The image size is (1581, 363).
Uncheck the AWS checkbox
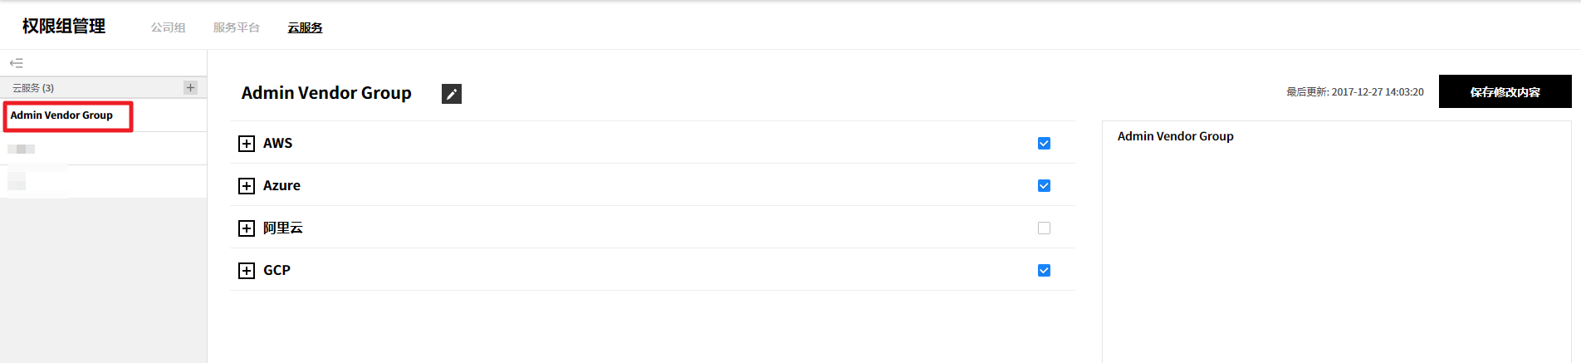click(x=1044, y=144)
